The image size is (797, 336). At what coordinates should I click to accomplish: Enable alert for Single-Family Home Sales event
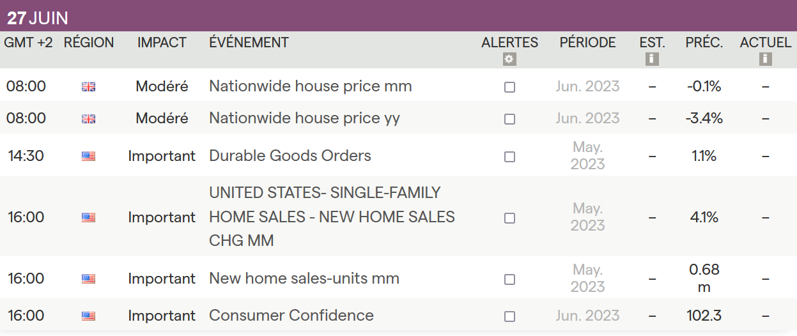[x=509, y=218]
